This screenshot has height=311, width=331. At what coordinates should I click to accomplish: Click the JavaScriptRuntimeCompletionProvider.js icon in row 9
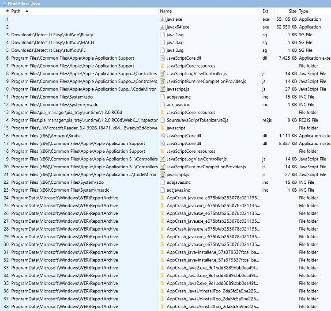[162, 81]
